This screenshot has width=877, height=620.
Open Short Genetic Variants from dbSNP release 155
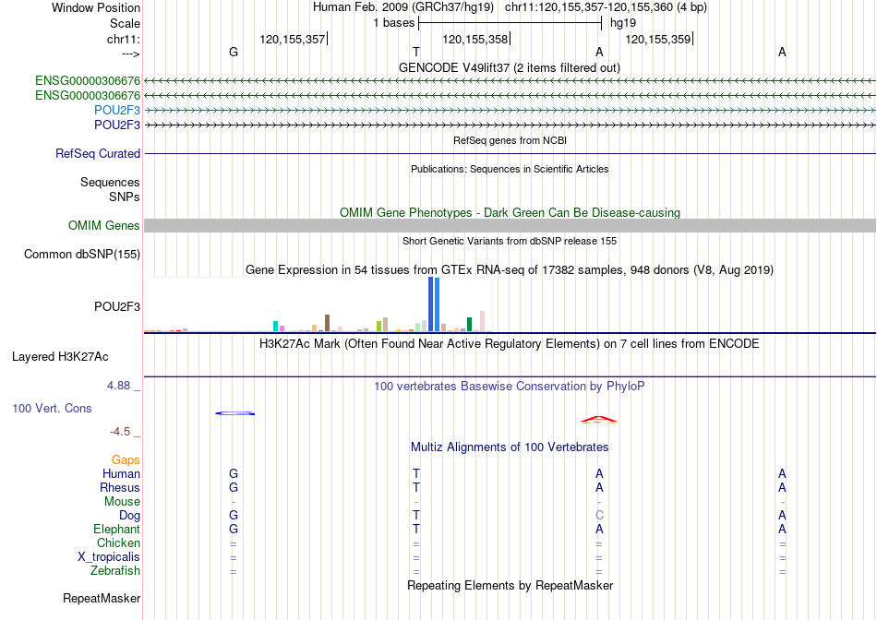[510, 241]
